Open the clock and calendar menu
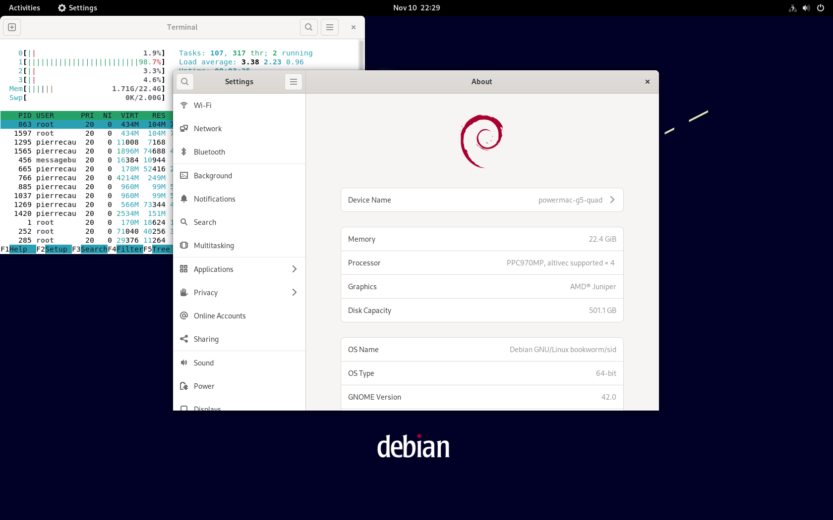 416,8
